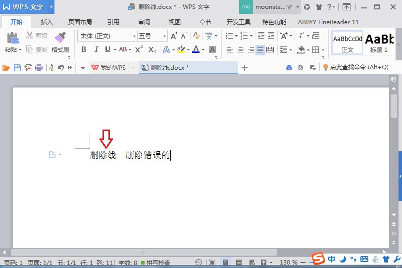Click the open folder icon
Viewport: 402px width, 268px height.
6,68
